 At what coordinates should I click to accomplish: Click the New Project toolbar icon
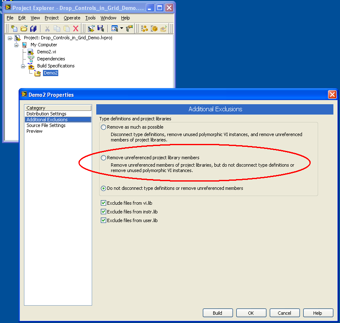(14, 28)
